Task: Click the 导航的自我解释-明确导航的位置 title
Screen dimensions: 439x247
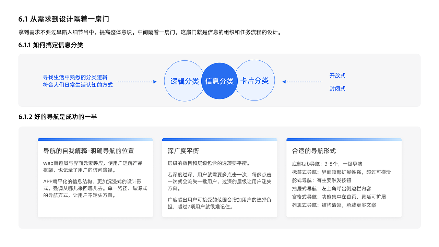Action: point(88,151)
